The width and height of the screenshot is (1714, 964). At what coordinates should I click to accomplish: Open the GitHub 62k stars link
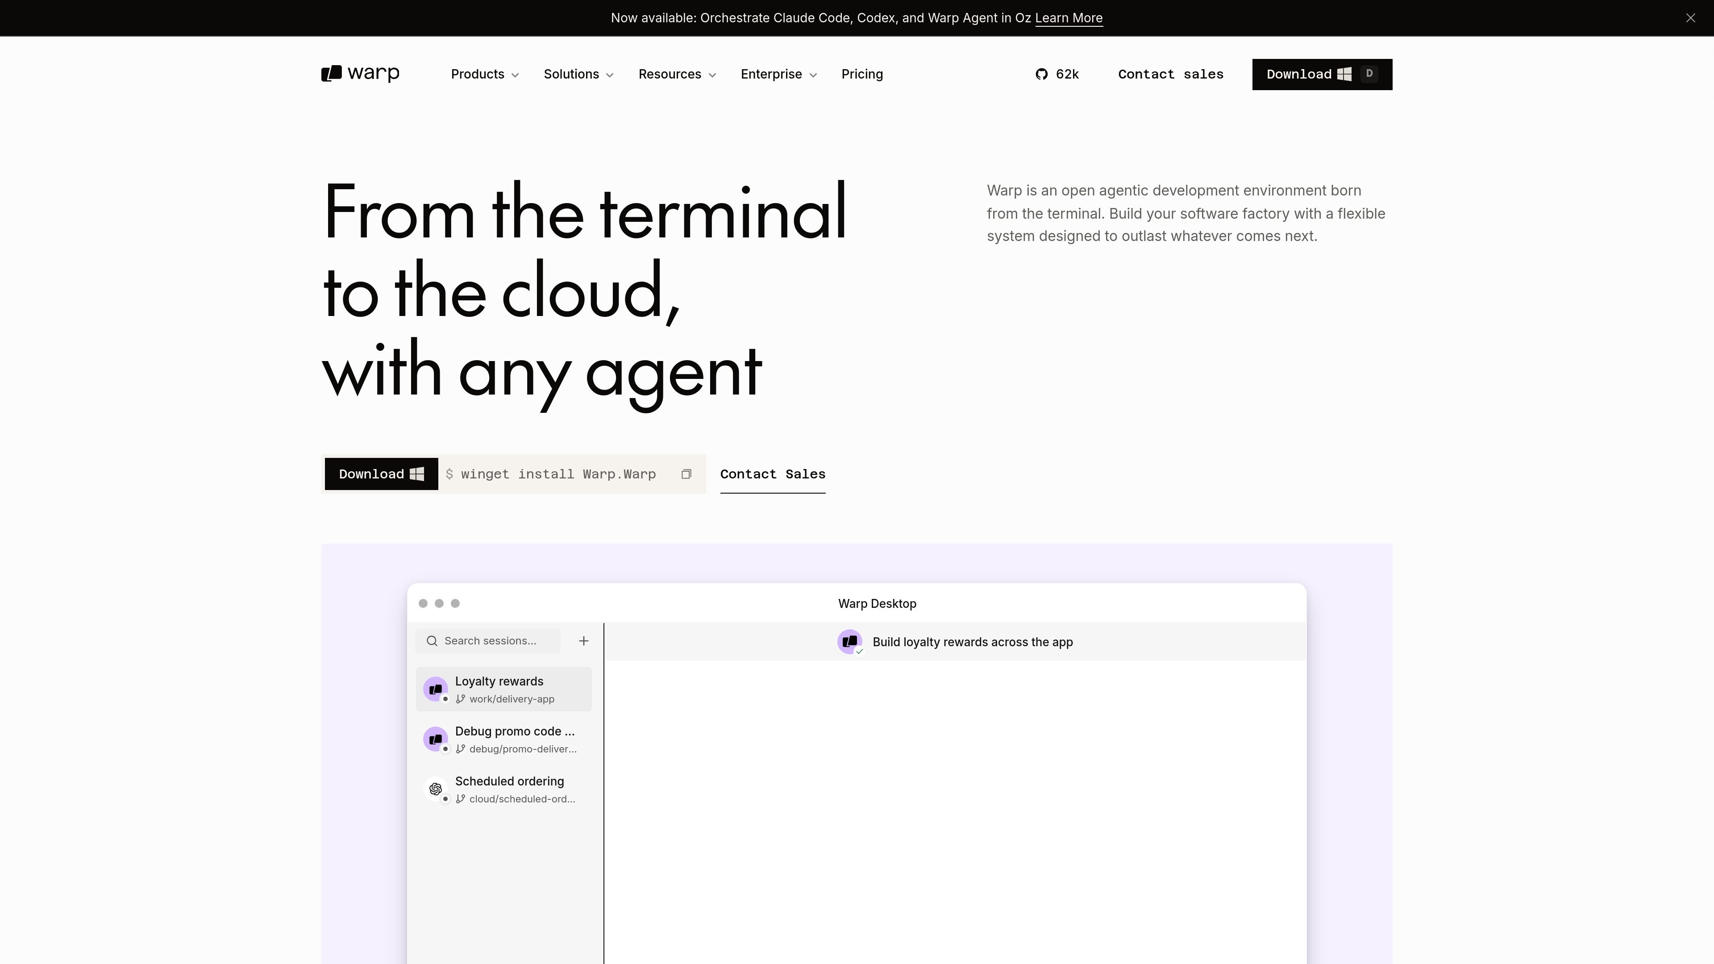pos(1057,75)
